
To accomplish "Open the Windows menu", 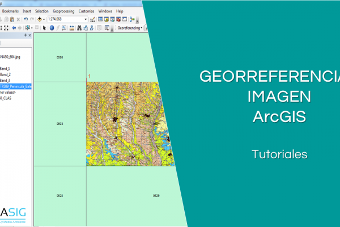I will pyautogui.click(x=105, y=11).
